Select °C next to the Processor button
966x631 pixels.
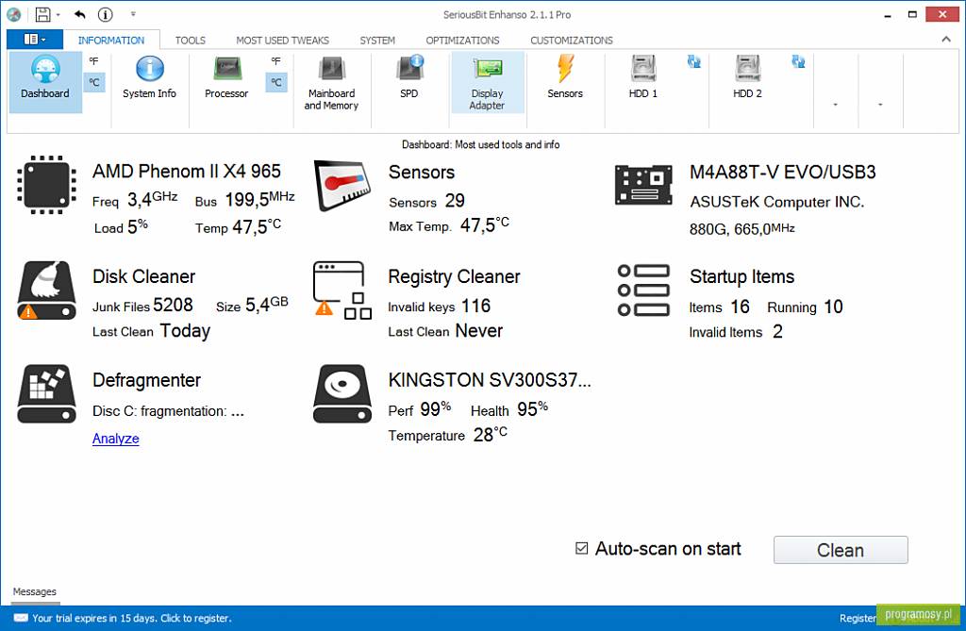(276, 82)
